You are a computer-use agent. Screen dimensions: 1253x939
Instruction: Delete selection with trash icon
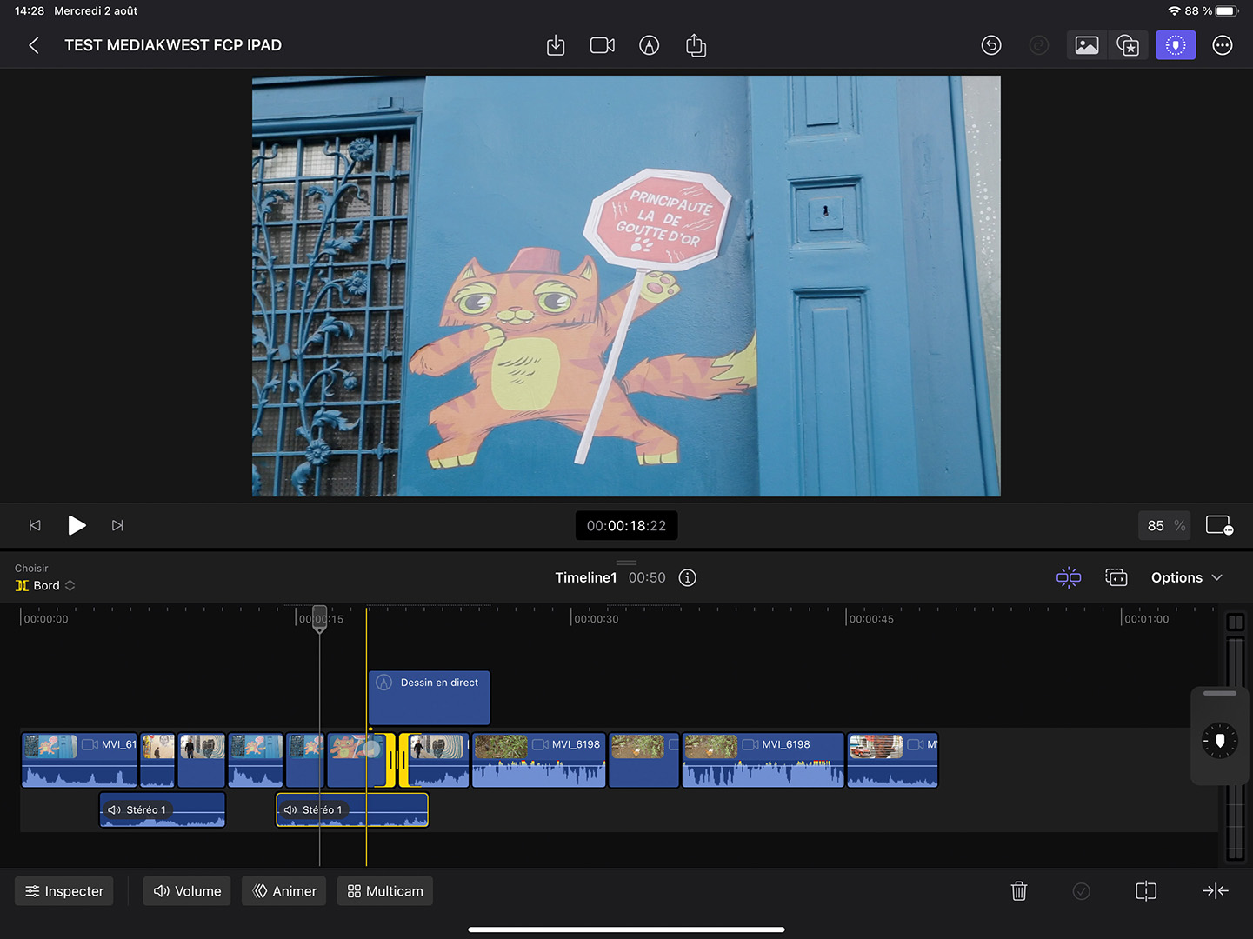[x=1019, y=891]
